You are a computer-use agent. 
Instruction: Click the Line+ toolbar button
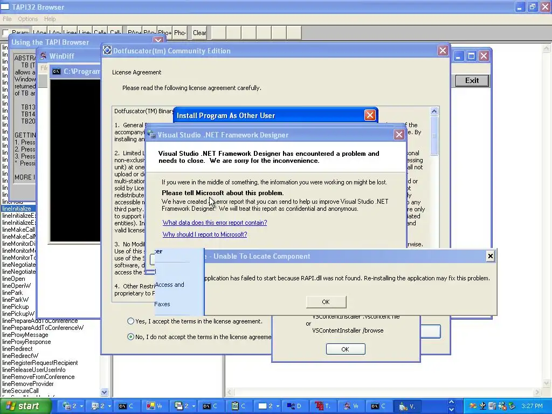tap(70, 33)
